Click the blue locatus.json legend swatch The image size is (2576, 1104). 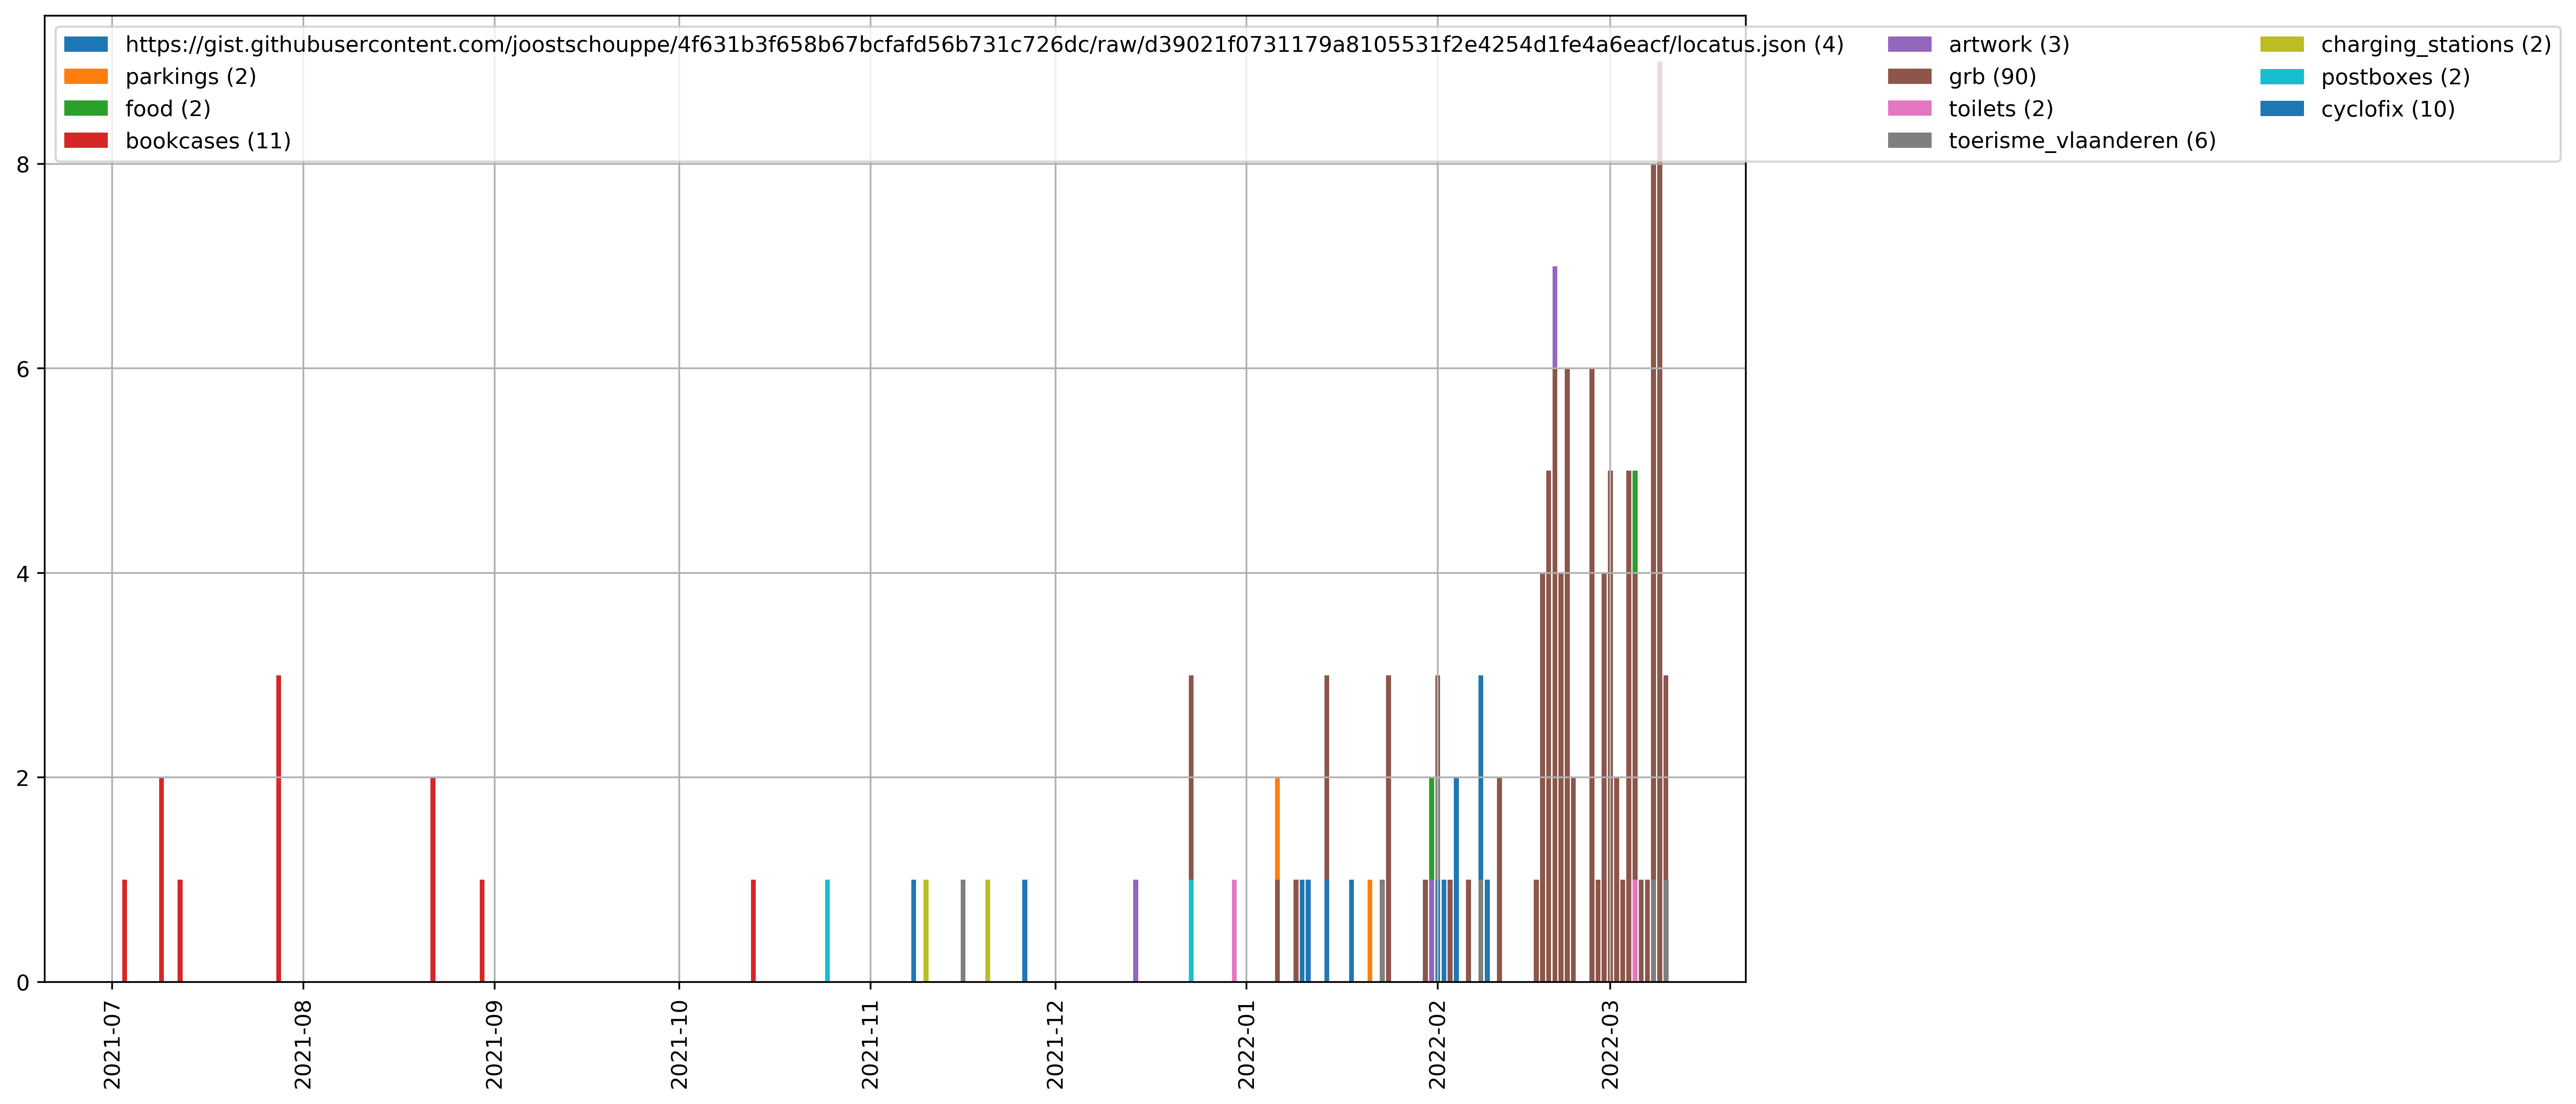click(x=86, y=44)
